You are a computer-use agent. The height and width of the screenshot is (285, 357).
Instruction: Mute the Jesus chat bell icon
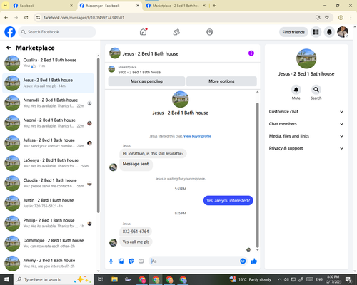click(296, 90)
